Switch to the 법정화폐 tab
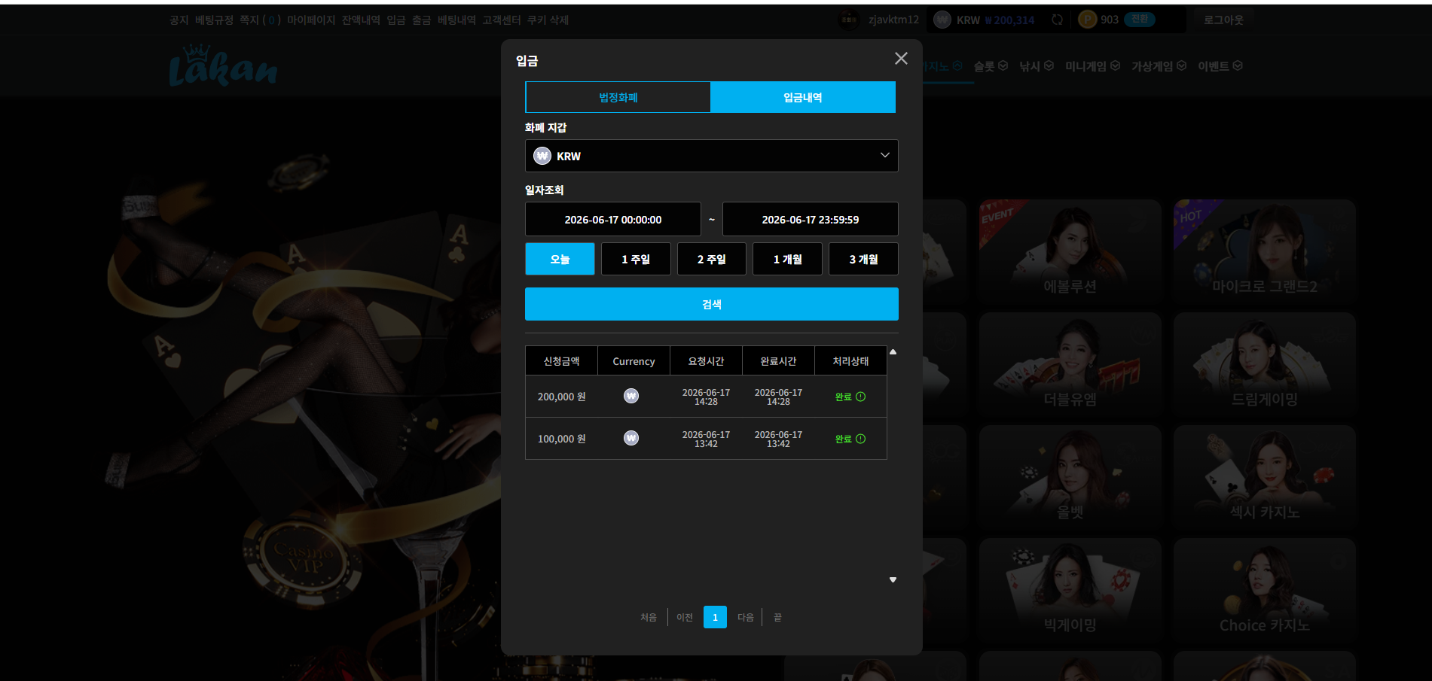The height and width of the screenshot is (681, 1432). coord(618,97)
